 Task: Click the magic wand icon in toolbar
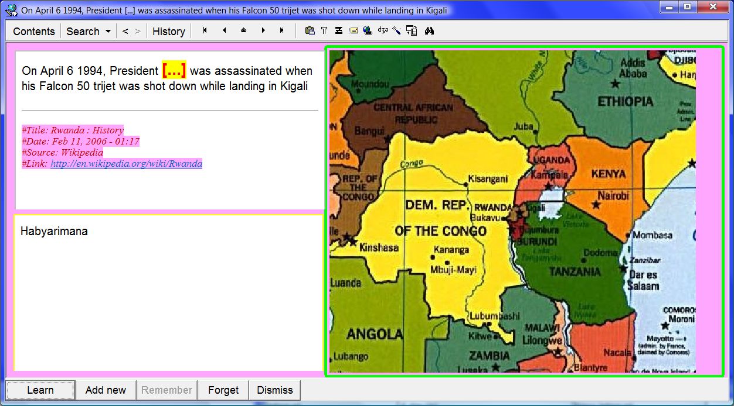(397, 31)
